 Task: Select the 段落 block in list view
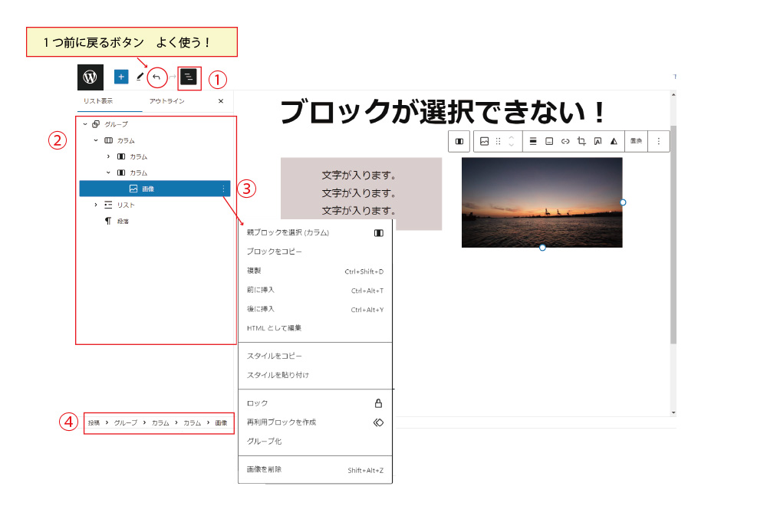click(123, 221)
